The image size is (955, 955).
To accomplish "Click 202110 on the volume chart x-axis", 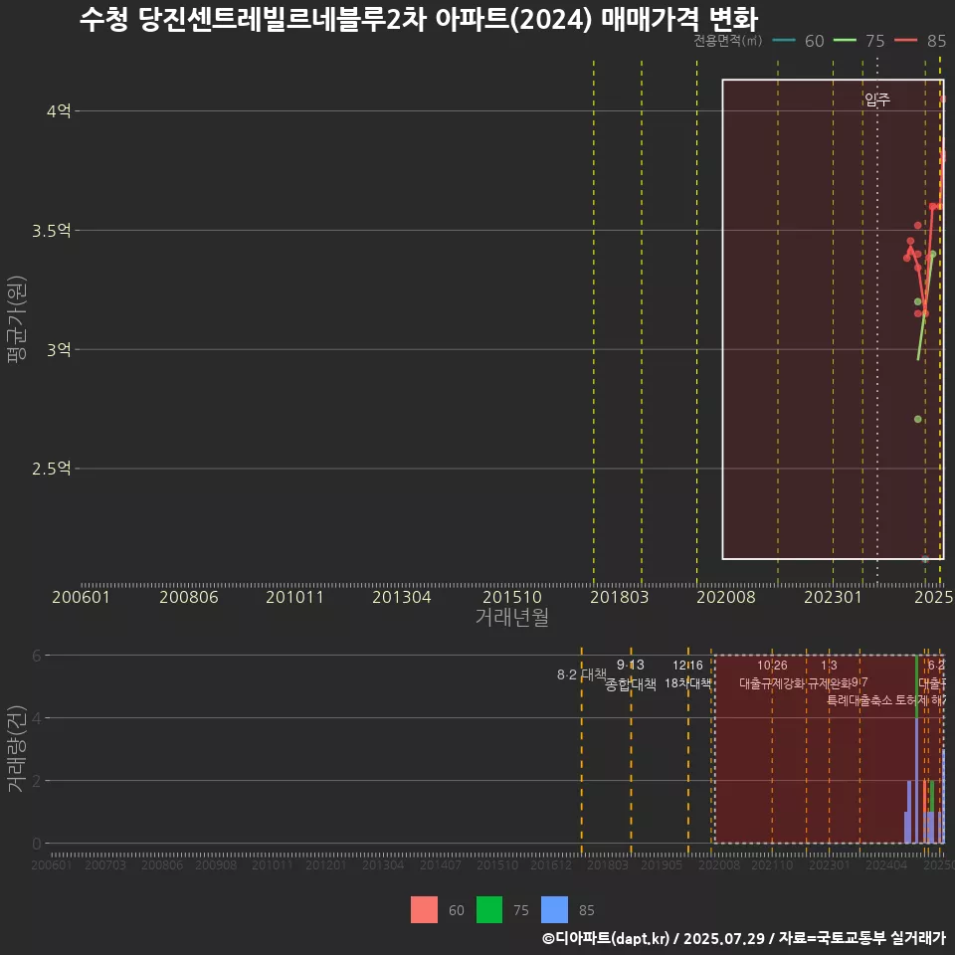I will 772,864.
